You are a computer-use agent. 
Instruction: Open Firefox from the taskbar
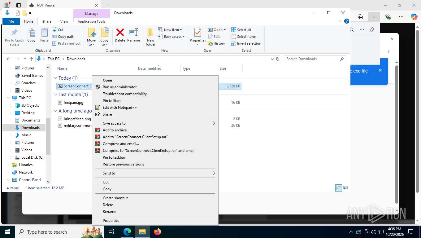click(x=158, y=231)
